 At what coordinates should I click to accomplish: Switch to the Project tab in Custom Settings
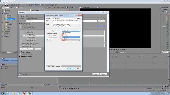[58, 66]
